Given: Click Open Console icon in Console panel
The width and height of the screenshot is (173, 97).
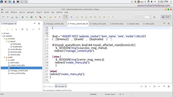Looking at the screenshot, I should point(154,86).
